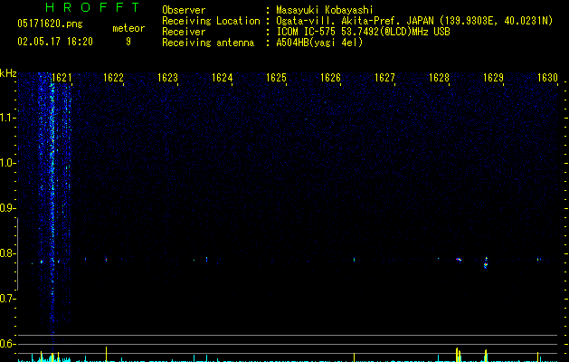The height and width of the screenshot is (362, 569).
Task: Select the file name 05171620.png
Action: pyautogui.click(x=50, y=24)
